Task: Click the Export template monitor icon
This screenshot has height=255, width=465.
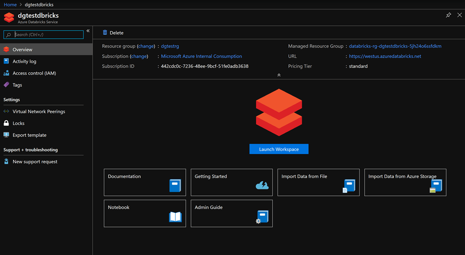Action: (x=6, y=135)
